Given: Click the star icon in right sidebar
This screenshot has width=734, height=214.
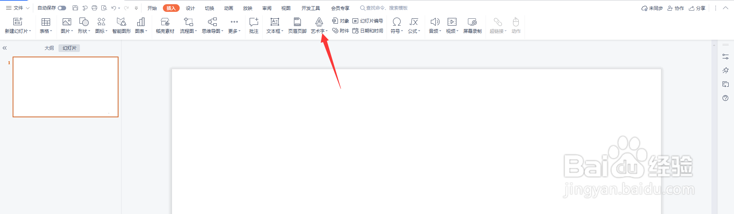Looking at the screenshot, I should [x=726, y=70].
